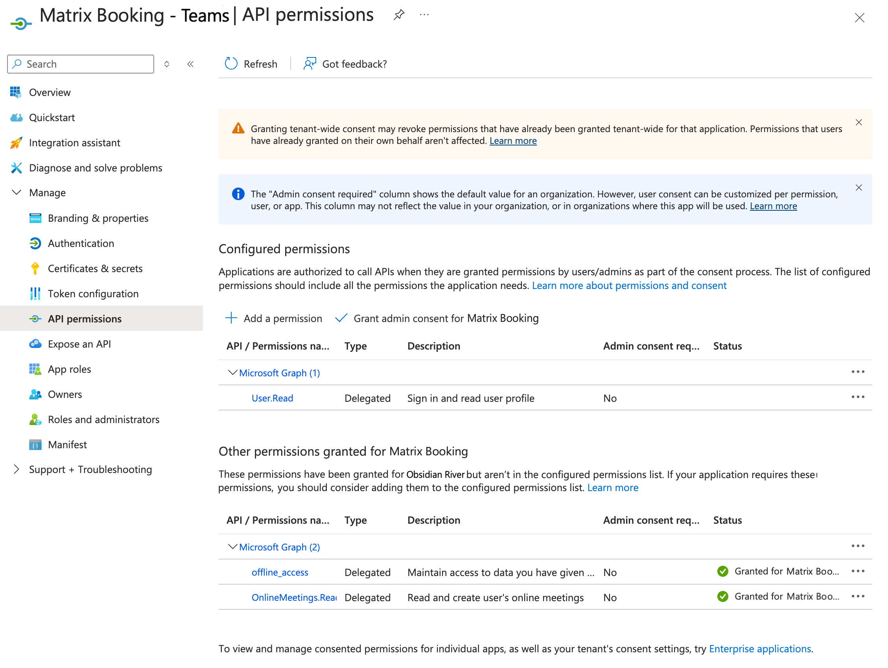Image resolution: width=888 pixels, height=668 pixels.
Task: Open Authentication in the sidebar
Action: pos(81,243)
